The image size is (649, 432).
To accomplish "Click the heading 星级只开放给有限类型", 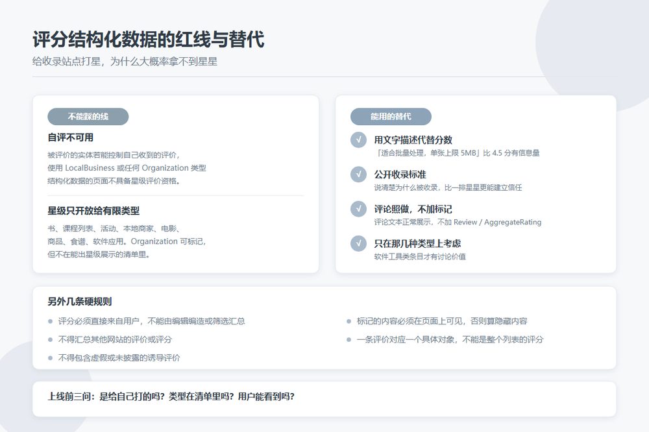I will click(x=93, y=211).
